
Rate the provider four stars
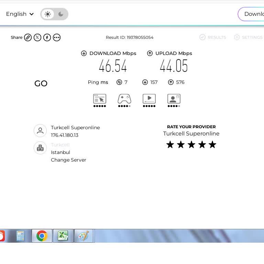tap(202, 145)
